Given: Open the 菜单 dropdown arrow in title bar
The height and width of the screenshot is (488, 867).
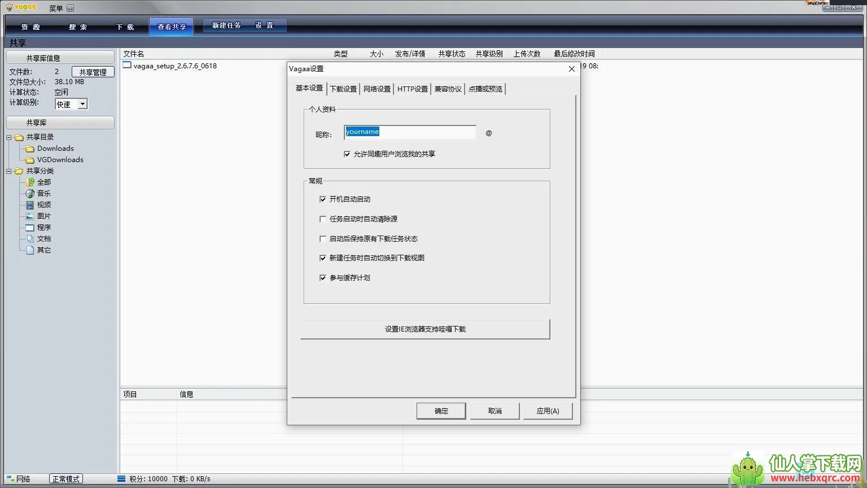Looking at the screenshot, I should point(71,8).
